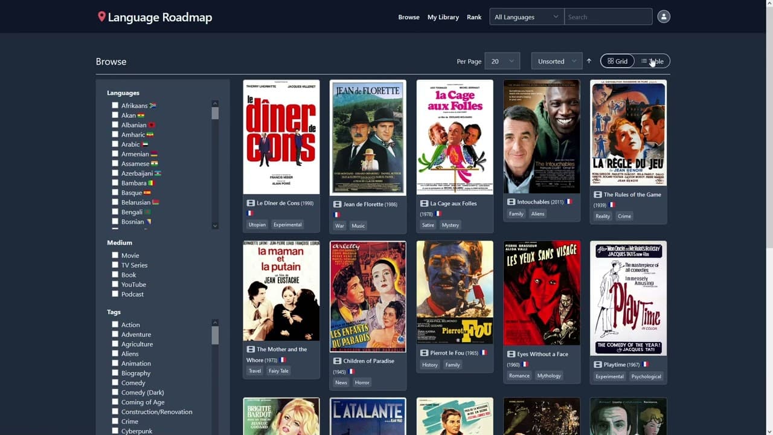Open the All Languages dropdown
This screenshot has height=435, width=773.
526,17
